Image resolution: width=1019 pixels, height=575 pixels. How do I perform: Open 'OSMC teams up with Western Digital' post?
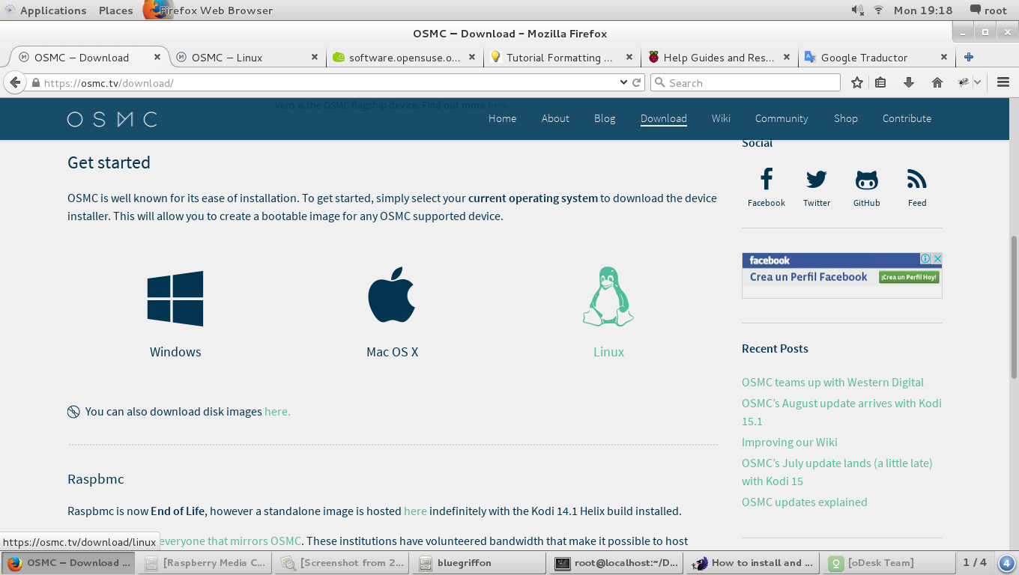832,382
